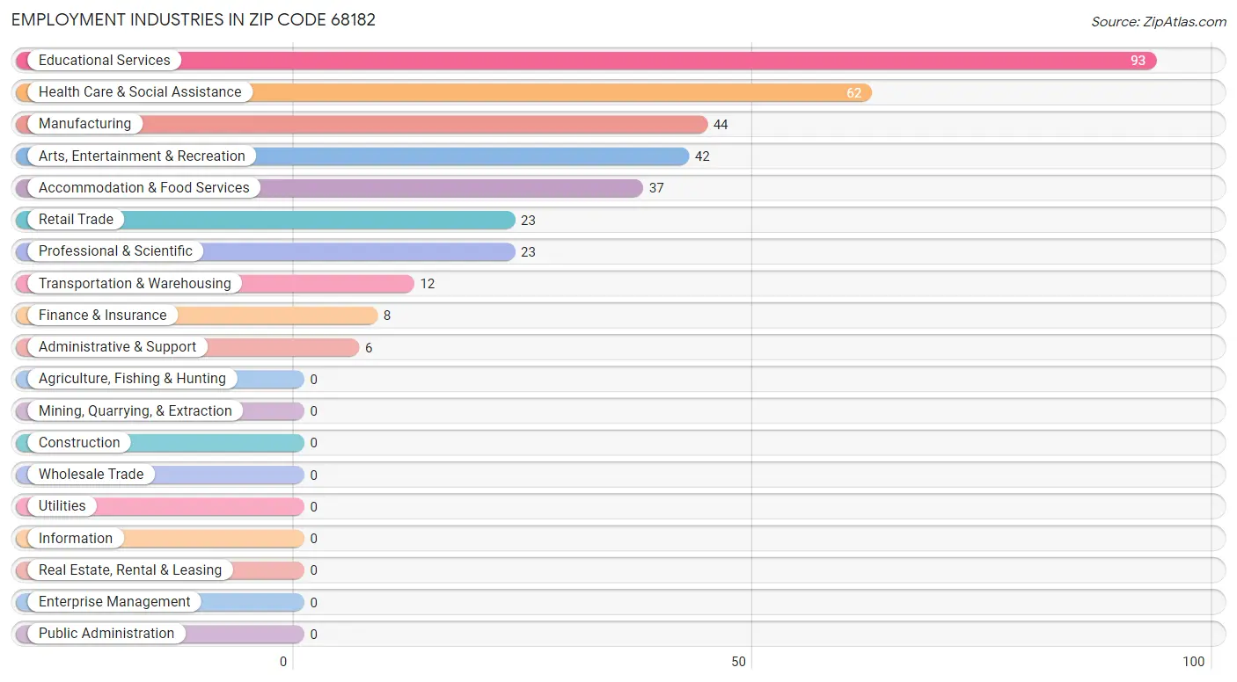Screen dimensions: 1237x682
Task: Click the Public Administration label
Action: [x=106, y=634]
